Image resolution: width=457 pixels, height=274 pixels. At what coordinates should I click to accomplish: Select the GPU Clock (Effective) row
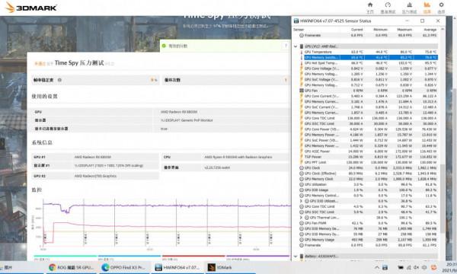click(x=369, y=174)
